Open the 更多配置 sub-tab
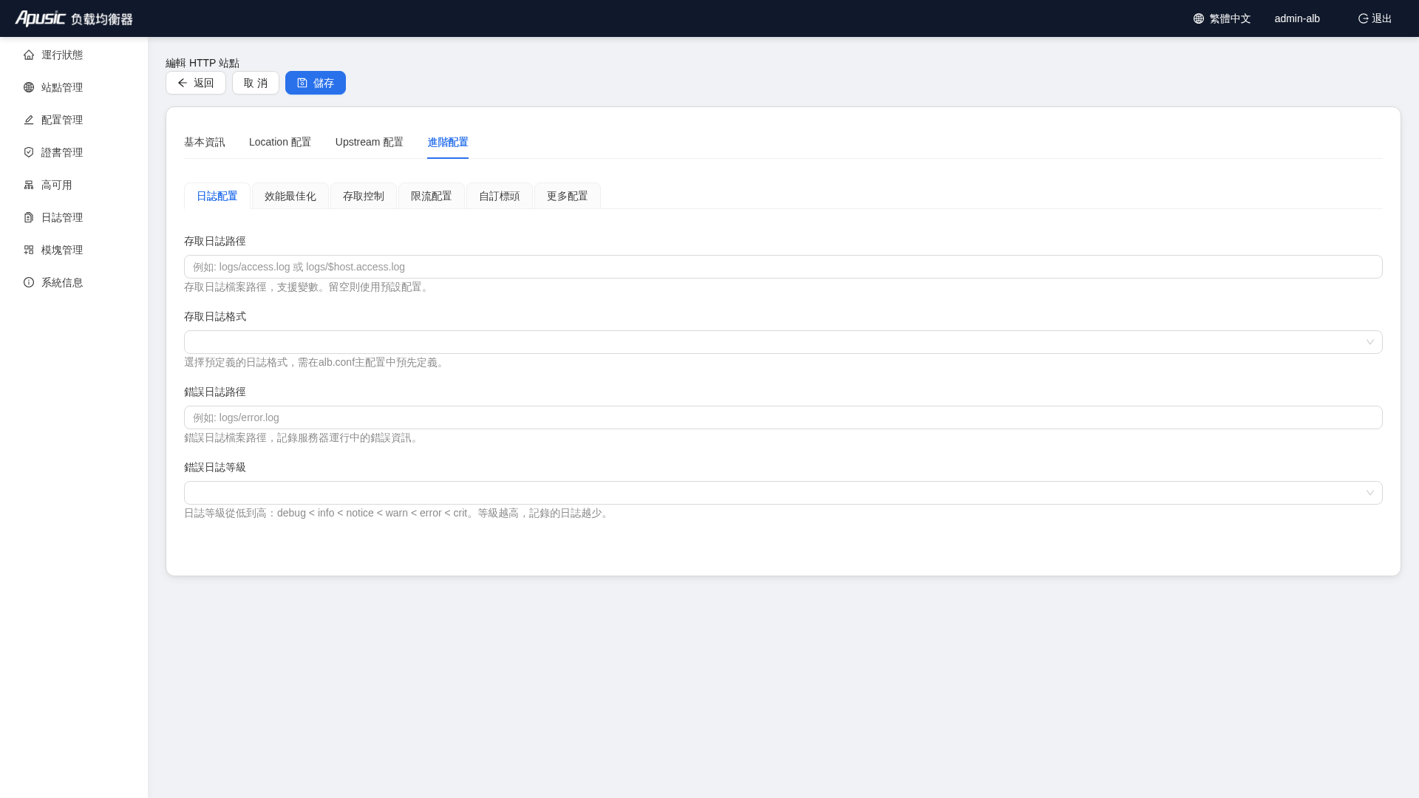The height and width of the screenshot is (798, 1419). pyautogui.click(x=568, y=196)
